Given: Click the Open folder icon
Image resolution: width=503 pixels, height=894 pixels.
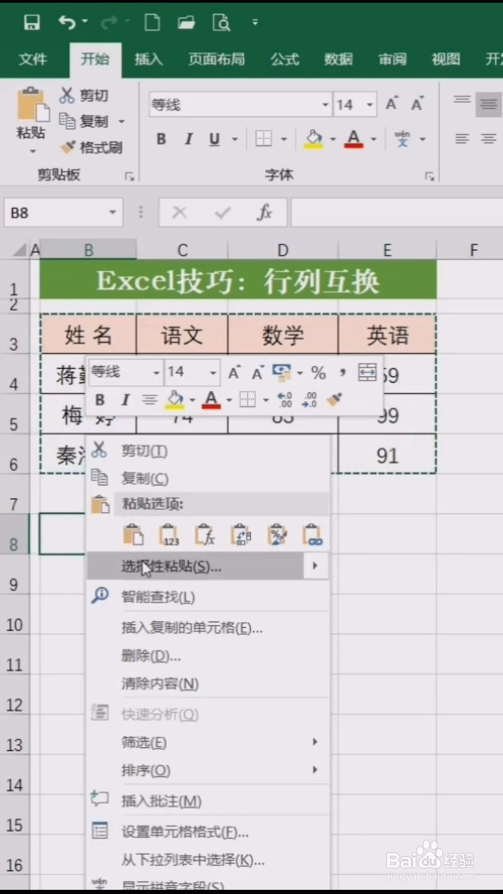Looking at the screenshot, I should (x=187, y=23).
